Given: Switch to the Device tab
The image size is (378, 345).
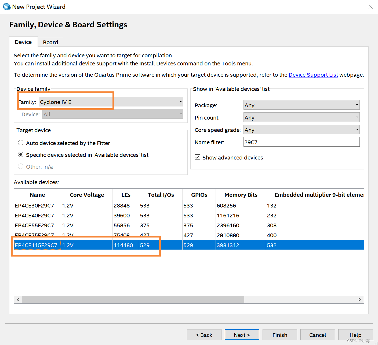Looking at the screenshot, I should tap(23, 42).
